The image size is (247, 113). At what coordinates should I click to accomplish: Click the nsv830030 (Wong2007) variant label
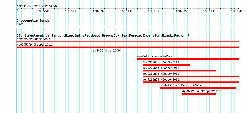point(33,39)
